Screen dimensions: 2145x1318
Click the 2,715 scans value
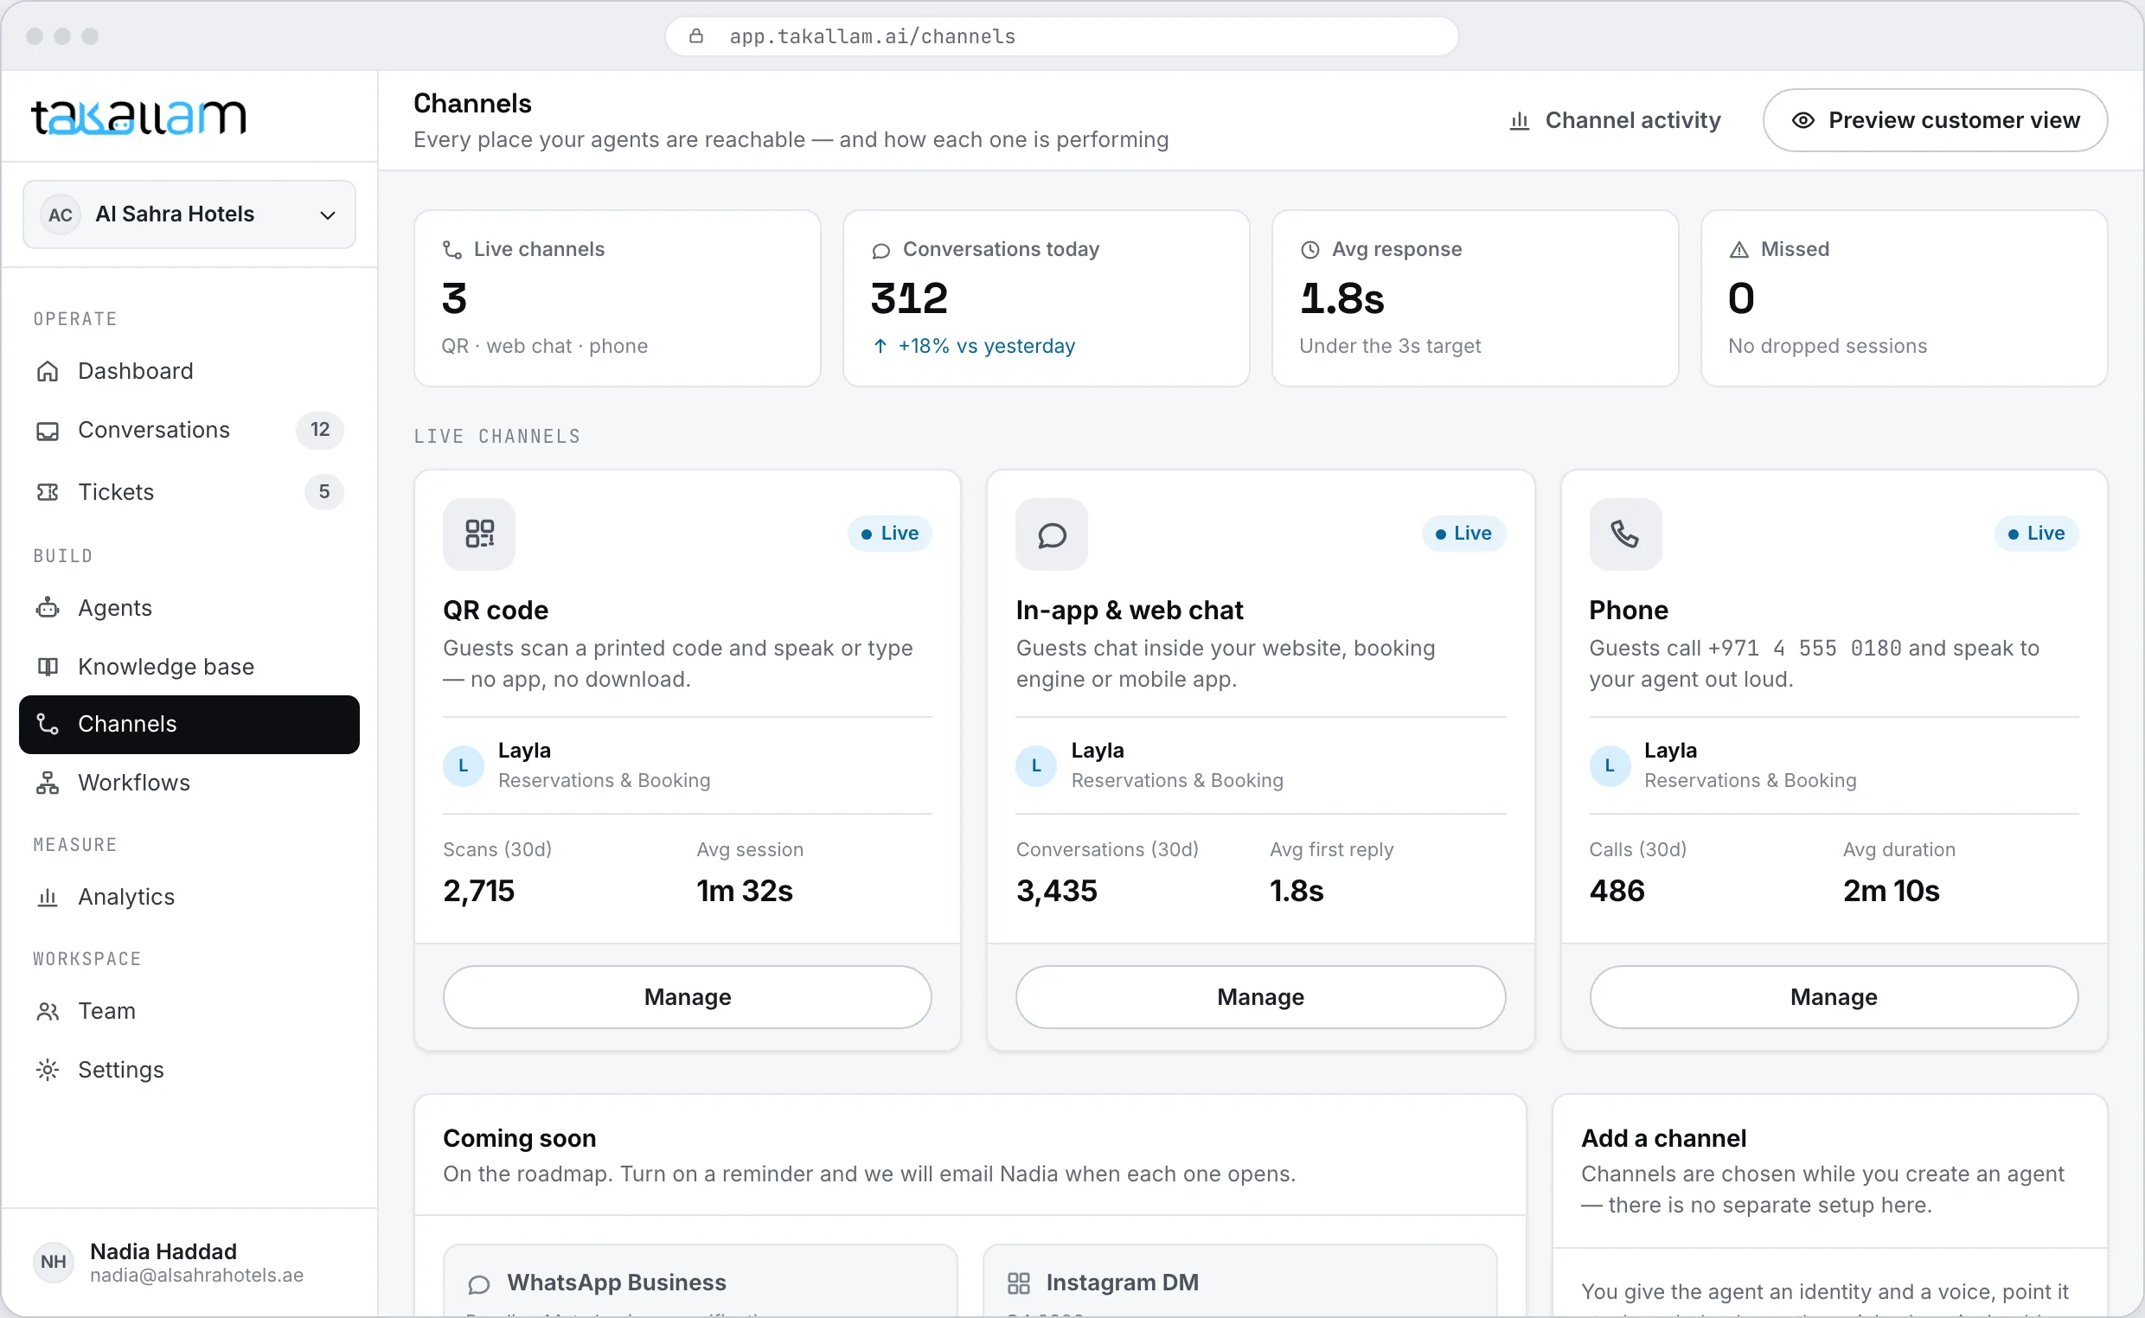(478, 891)
